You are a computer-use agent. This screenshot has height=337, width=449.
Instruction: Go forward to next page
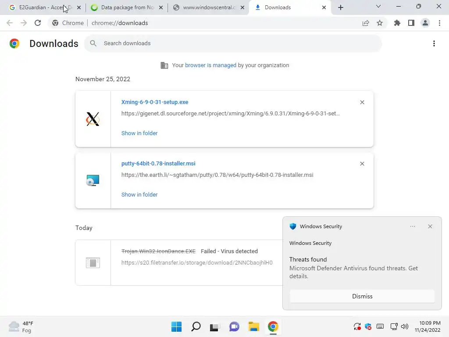[24, 23]
